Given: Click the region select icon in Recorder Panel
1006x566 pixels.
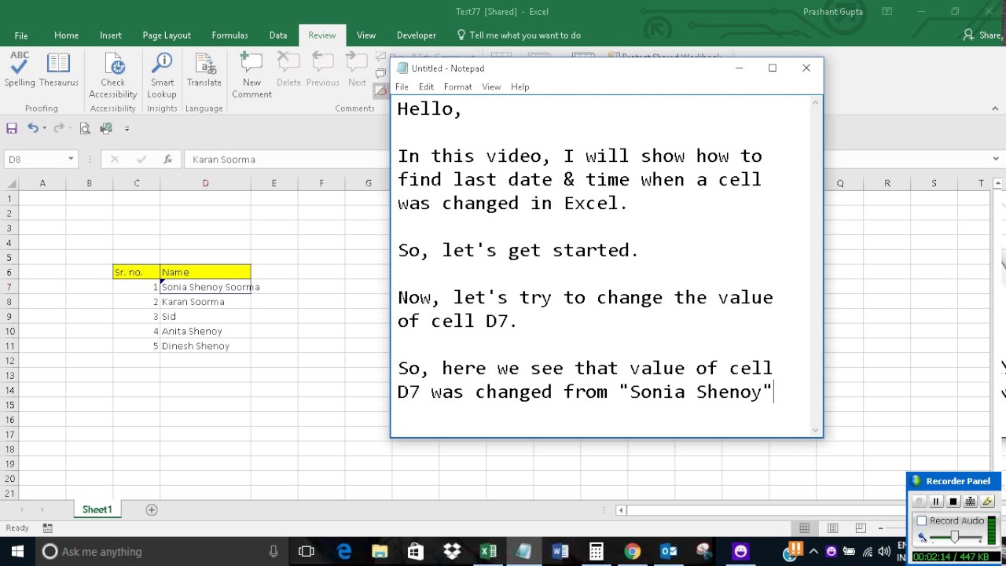Looking at the screenshot, I should 971,502.
